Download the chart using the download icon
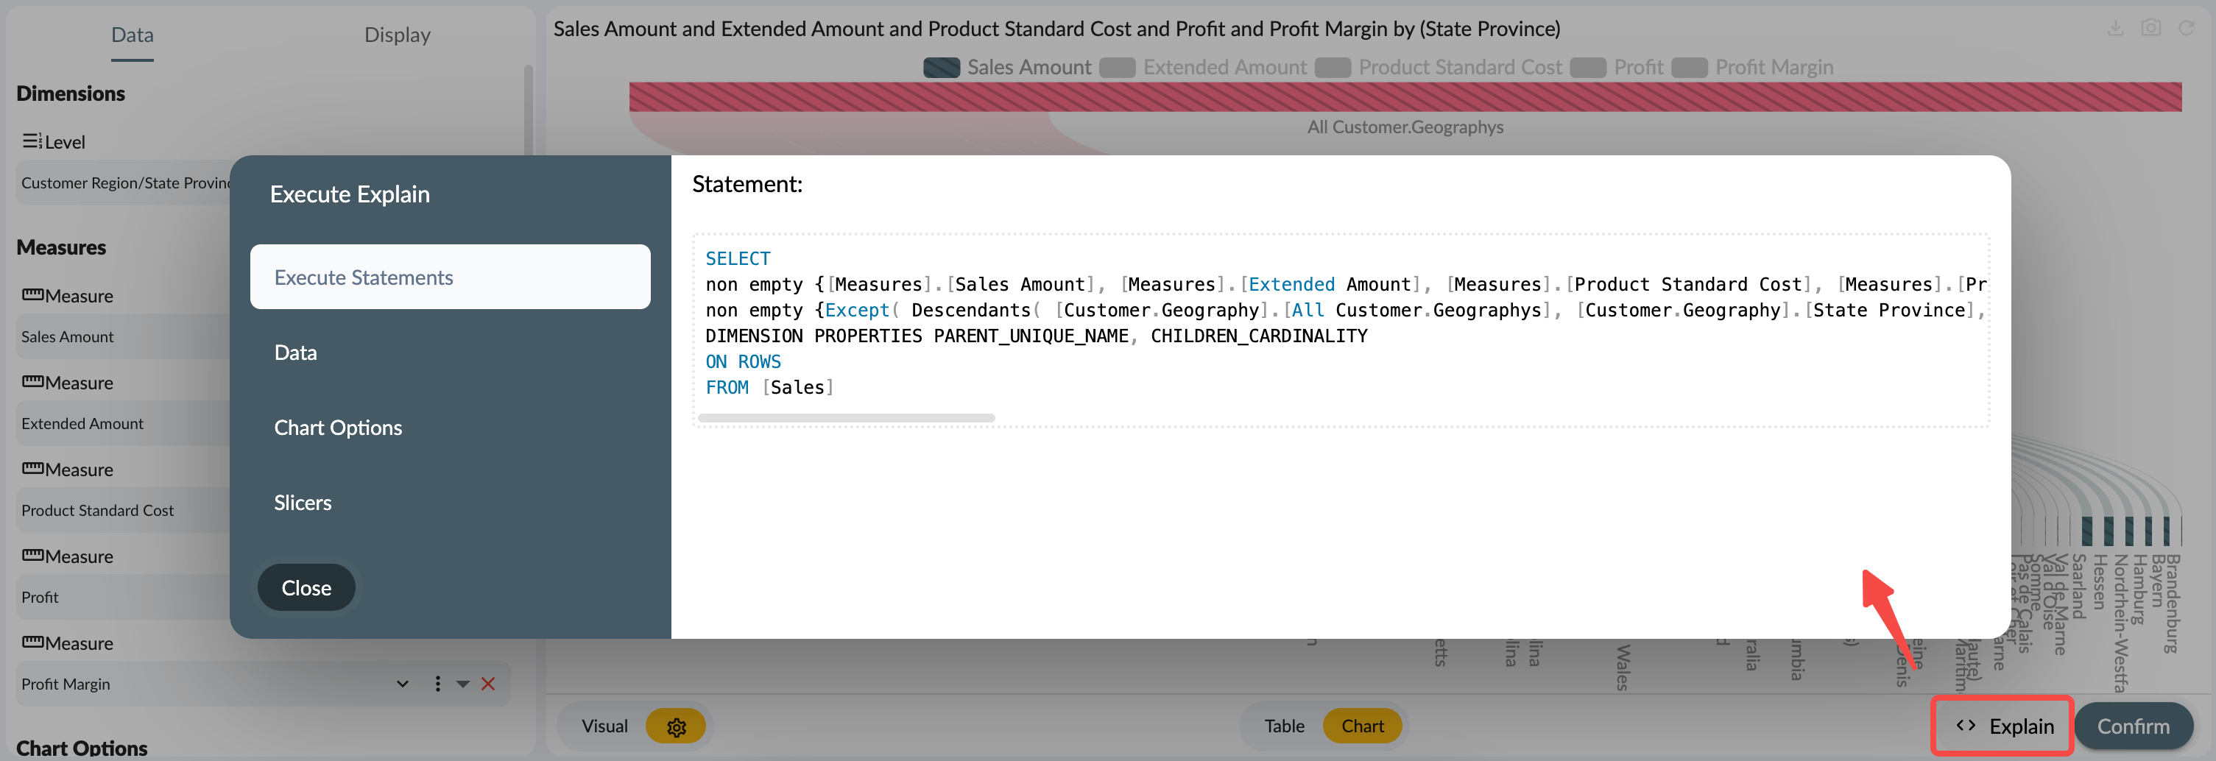The image size is (2216, 761). click(x=2115, y=29)
